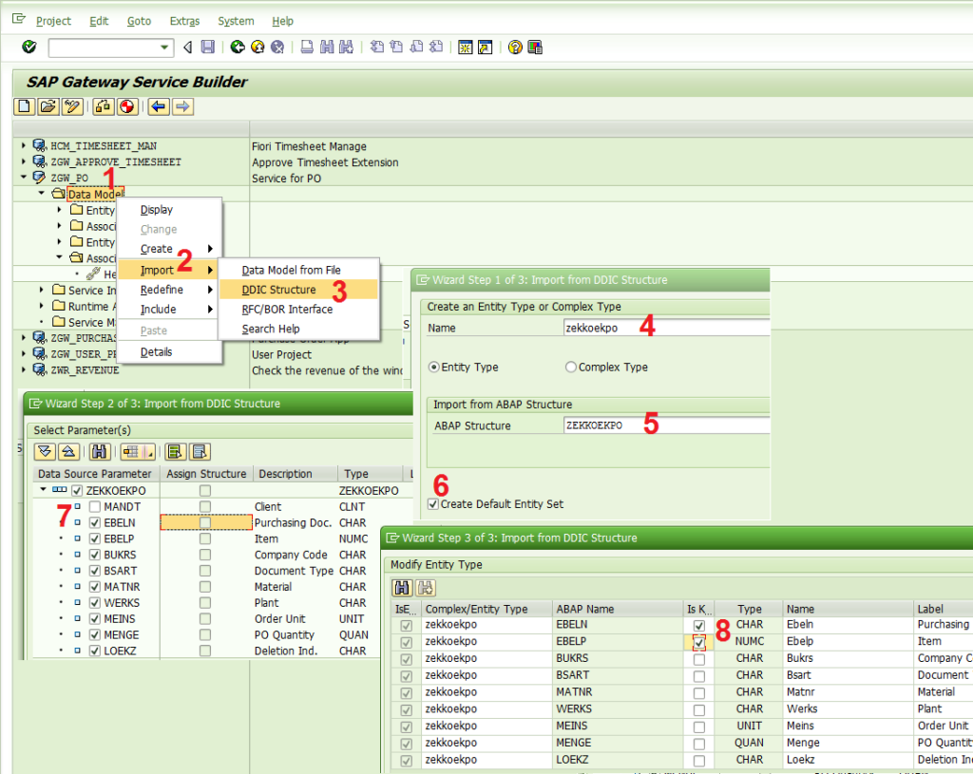Collapse ZEKKOEKPO node in Wizard Step 2

(x=43, y=490)
